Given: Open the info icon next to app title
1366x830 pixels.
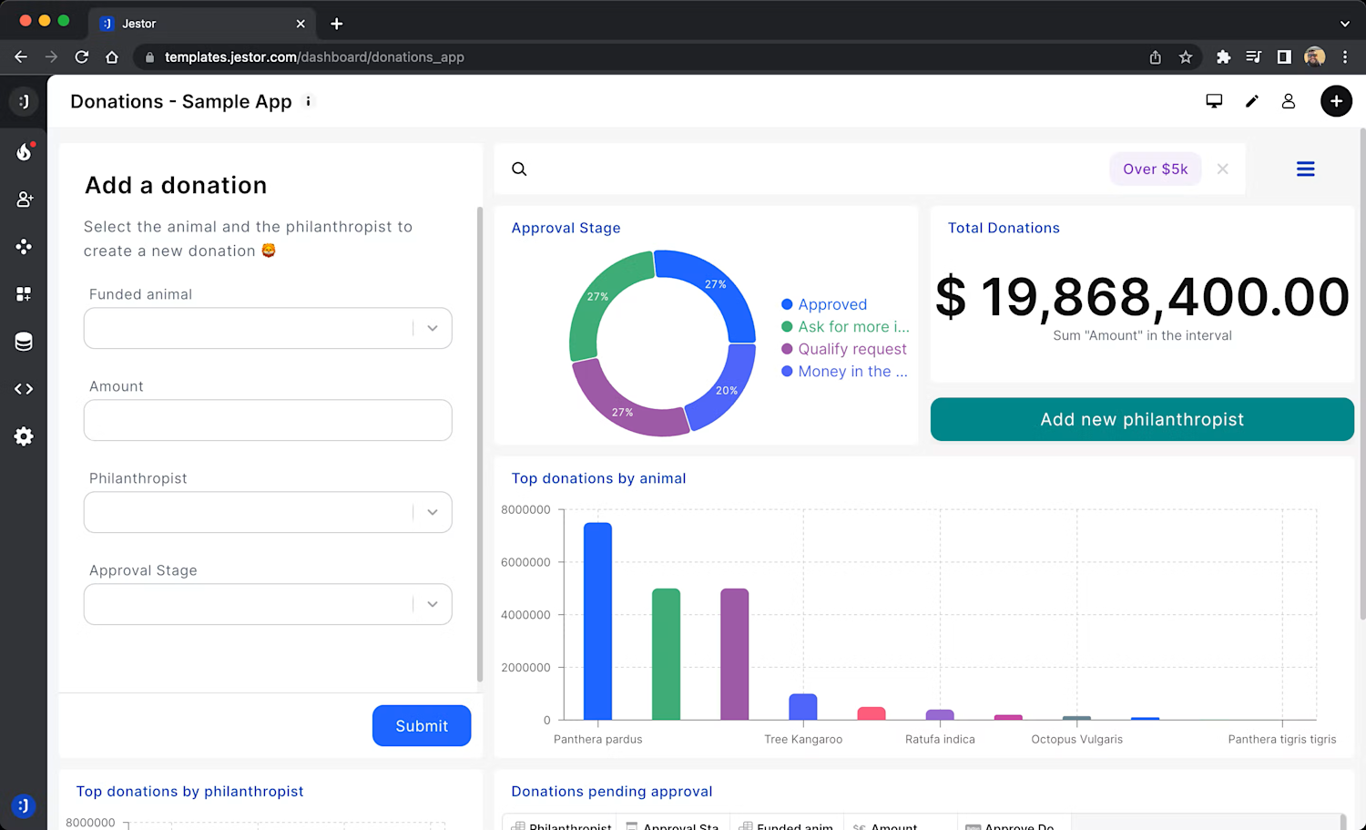Looking at the screenshot, I should [x=308, y=102].
